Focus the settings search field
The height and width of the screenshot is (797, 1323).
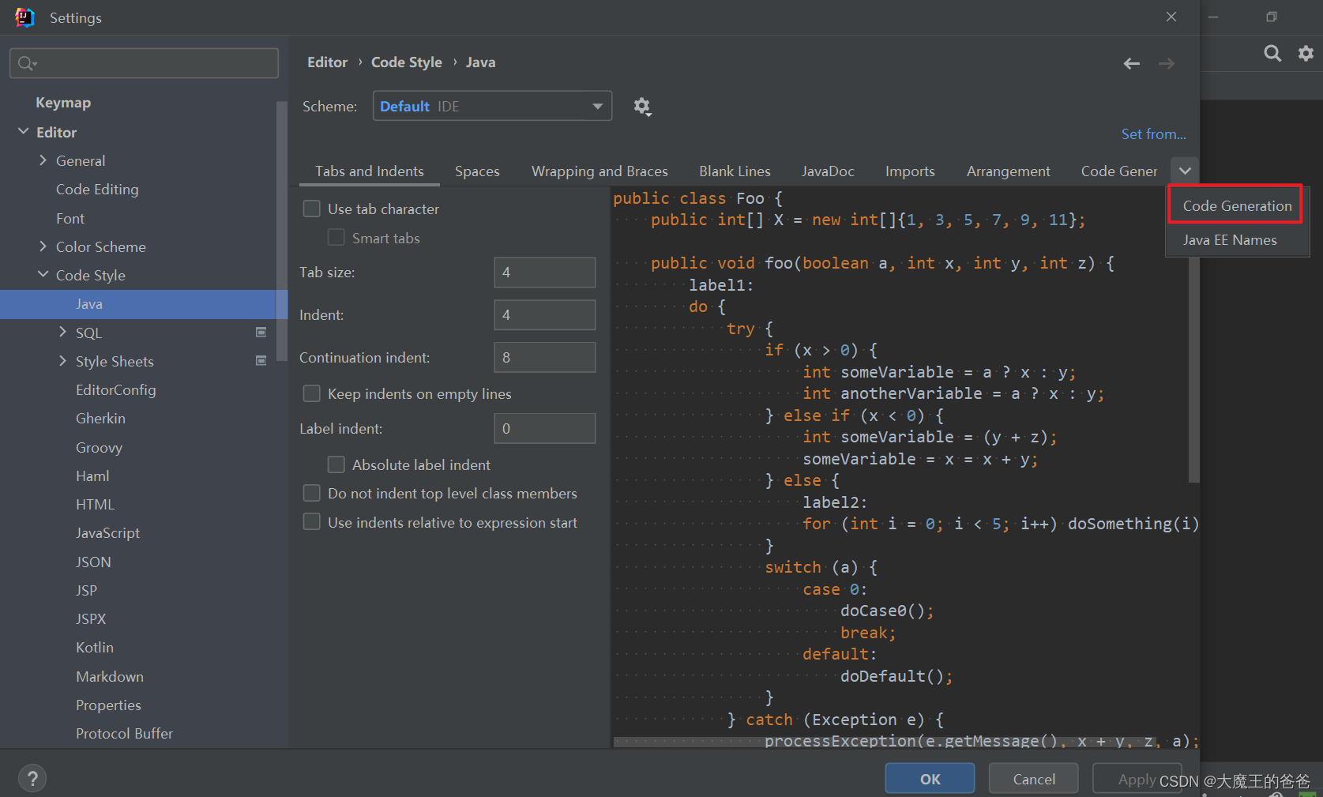pos(144,63)
